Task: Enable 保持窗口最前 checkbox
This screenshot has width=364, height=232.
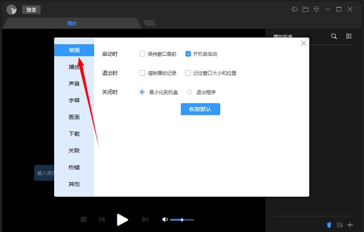Action: 142,54
